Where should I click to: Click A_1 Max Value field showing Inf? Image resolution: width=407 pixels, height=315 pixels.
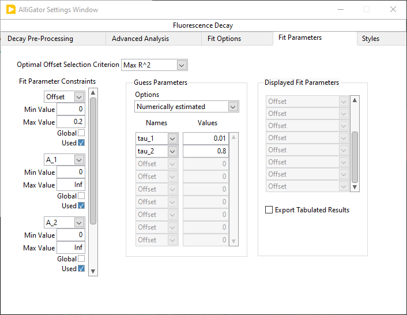coord(71,185)
